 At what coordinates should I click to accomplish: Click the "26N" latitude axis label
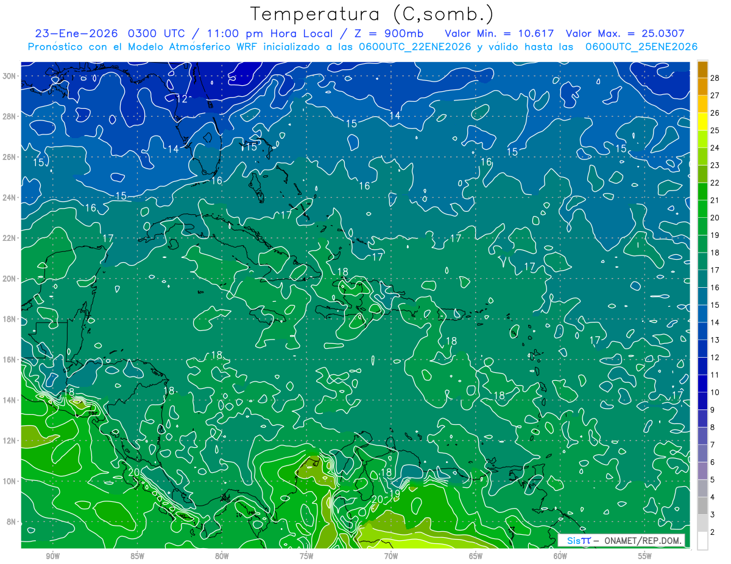point(10,157)
